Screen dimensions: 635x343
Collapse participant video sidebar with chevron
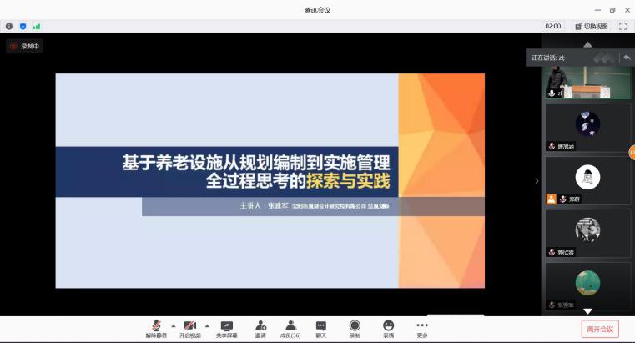[x=537, y=180]
